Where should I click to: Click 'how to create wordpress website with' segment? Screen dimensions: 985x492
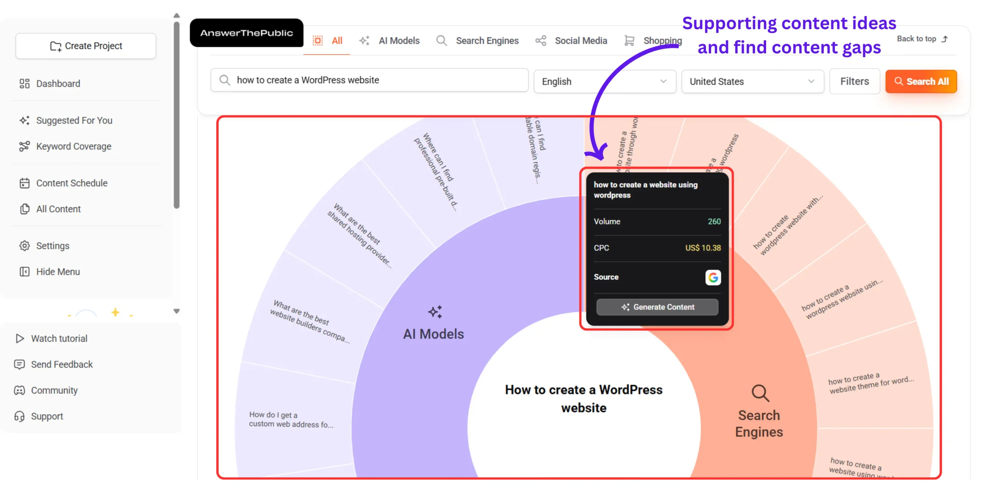788,225
